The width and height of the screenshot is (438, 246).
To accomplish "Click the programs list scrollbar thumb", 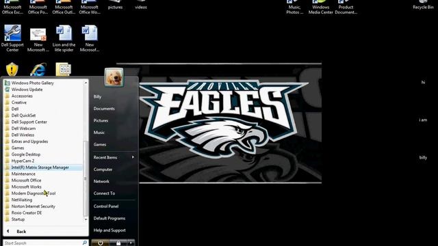I will pos(85,178).
